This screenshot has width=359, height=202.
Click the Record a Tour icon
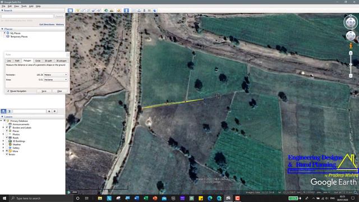(x=99, y=11)
